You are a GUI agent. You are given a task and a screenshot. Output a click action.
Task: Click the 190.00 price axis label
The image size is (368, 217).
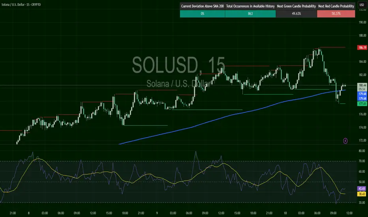coord(362,22)
